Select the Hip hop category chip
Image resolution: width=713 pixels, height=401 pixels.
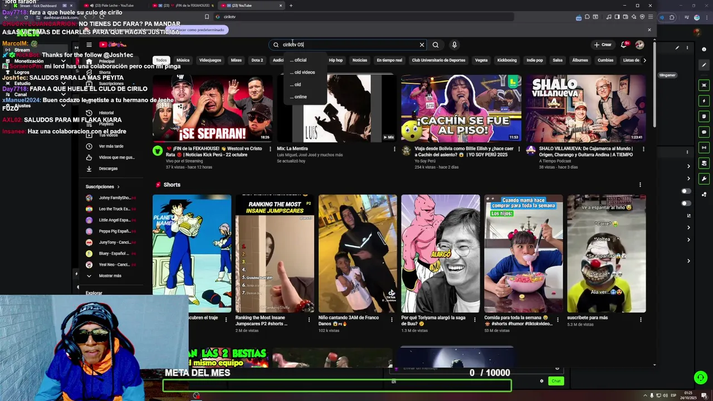coord(335,60)
